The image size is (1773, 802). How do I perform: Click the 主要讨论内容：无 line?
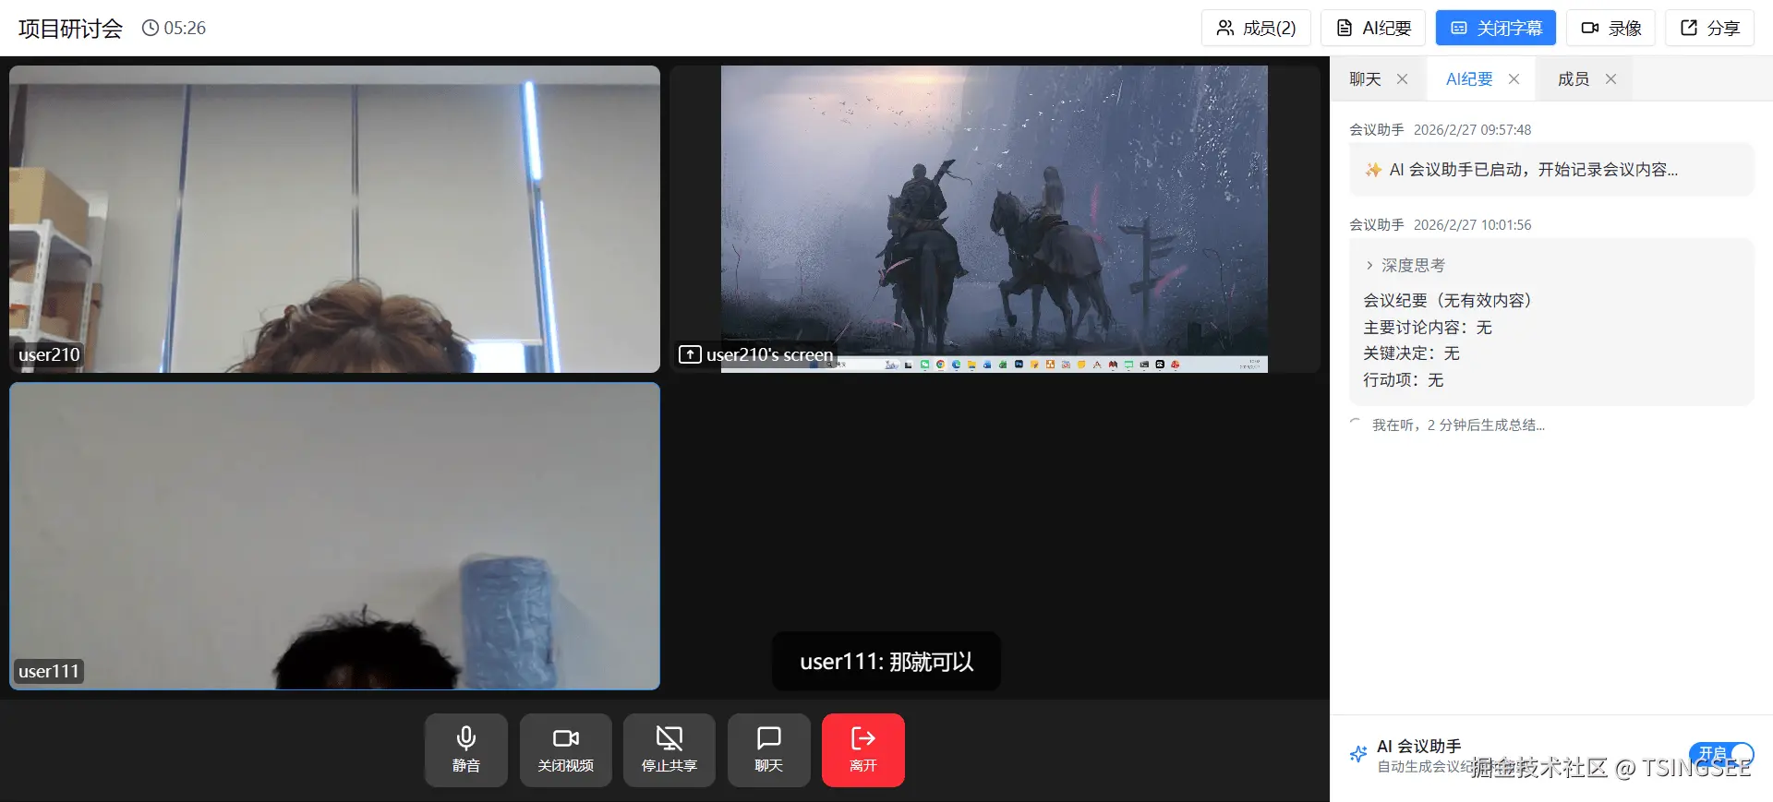pyautogui.click(x=1428, y=328)
